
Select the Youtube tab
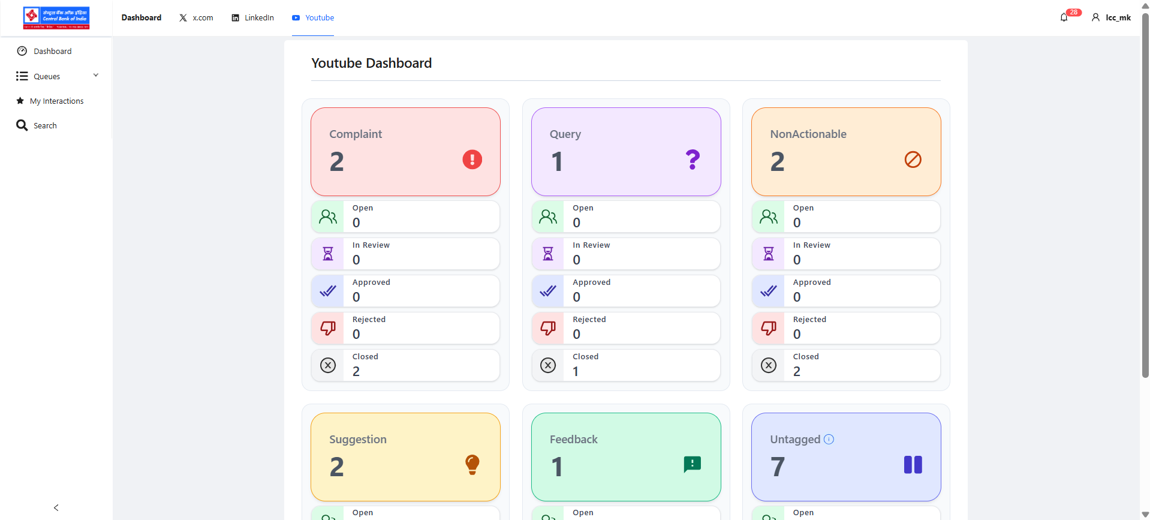(x=313, y=17)
